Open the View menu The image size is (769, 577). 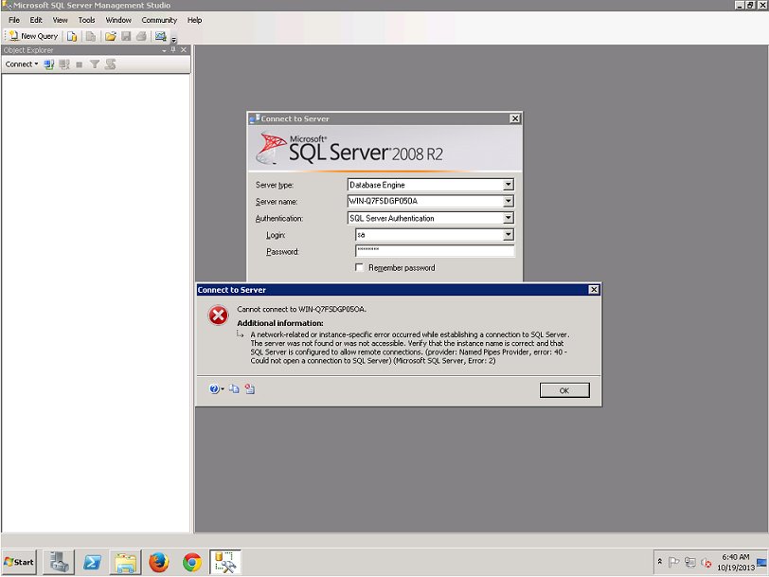(61, 20)
